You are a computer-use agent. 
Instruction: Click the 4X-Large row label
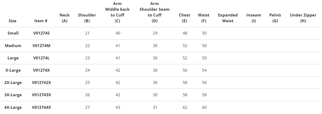(13, 107)
